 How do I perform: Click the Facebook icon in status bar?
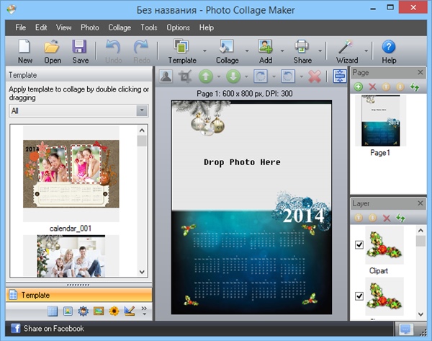[x=14, y=329]
